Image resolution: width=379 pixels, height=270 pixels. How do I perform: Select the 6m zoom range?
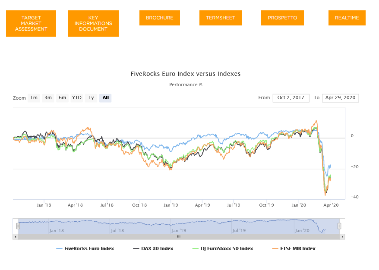[x=62, y=98]
